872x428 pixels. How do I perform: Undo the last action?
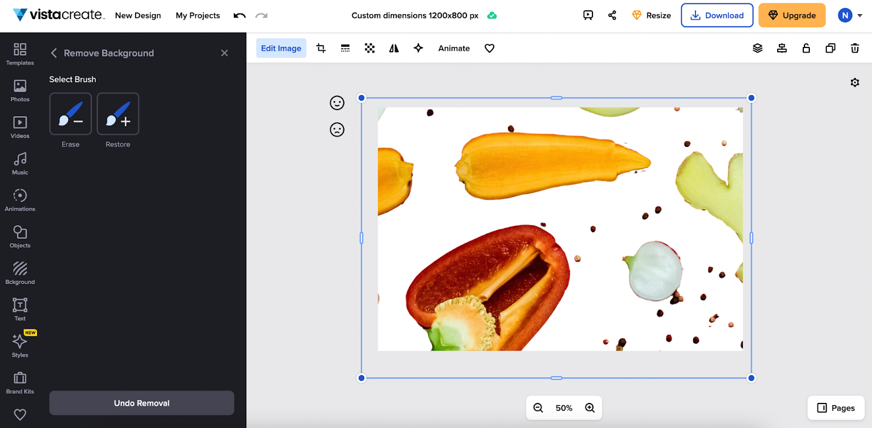tap(240, 15)
